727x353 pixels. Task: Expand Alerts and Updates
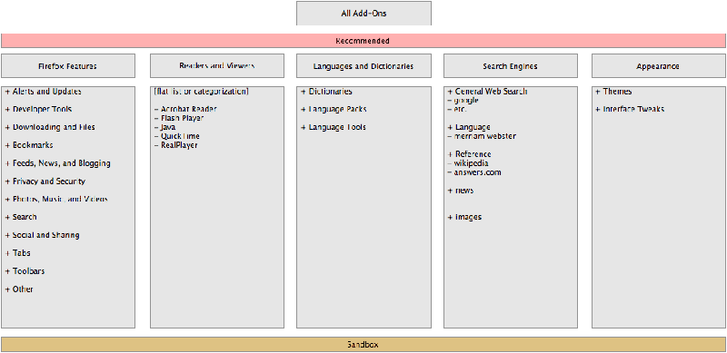click(x=44, y=92)
